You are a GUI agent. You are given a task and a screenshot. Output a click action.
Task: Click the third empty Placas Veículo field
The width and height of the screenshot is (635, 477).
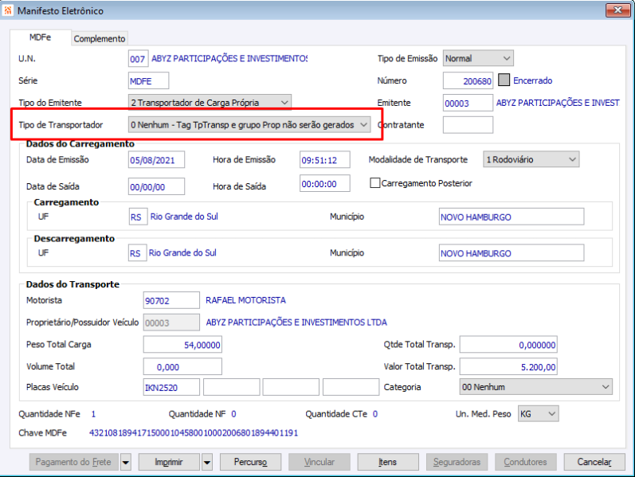[291, 387]
